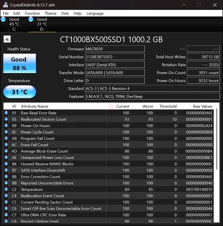
Task: Click the Power On Hours value 9252 hours
Action: (x=203, y=80)
